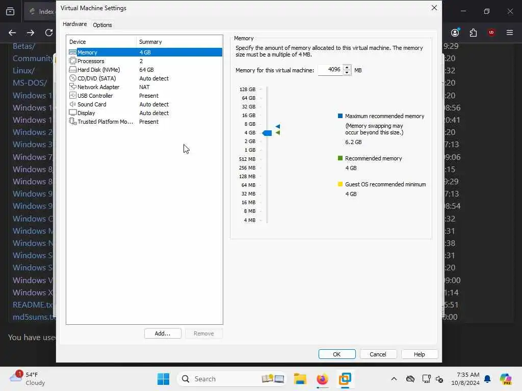Click the 16 GB mark on memory scale
The image size is (522, 391).
pos(249,116)
